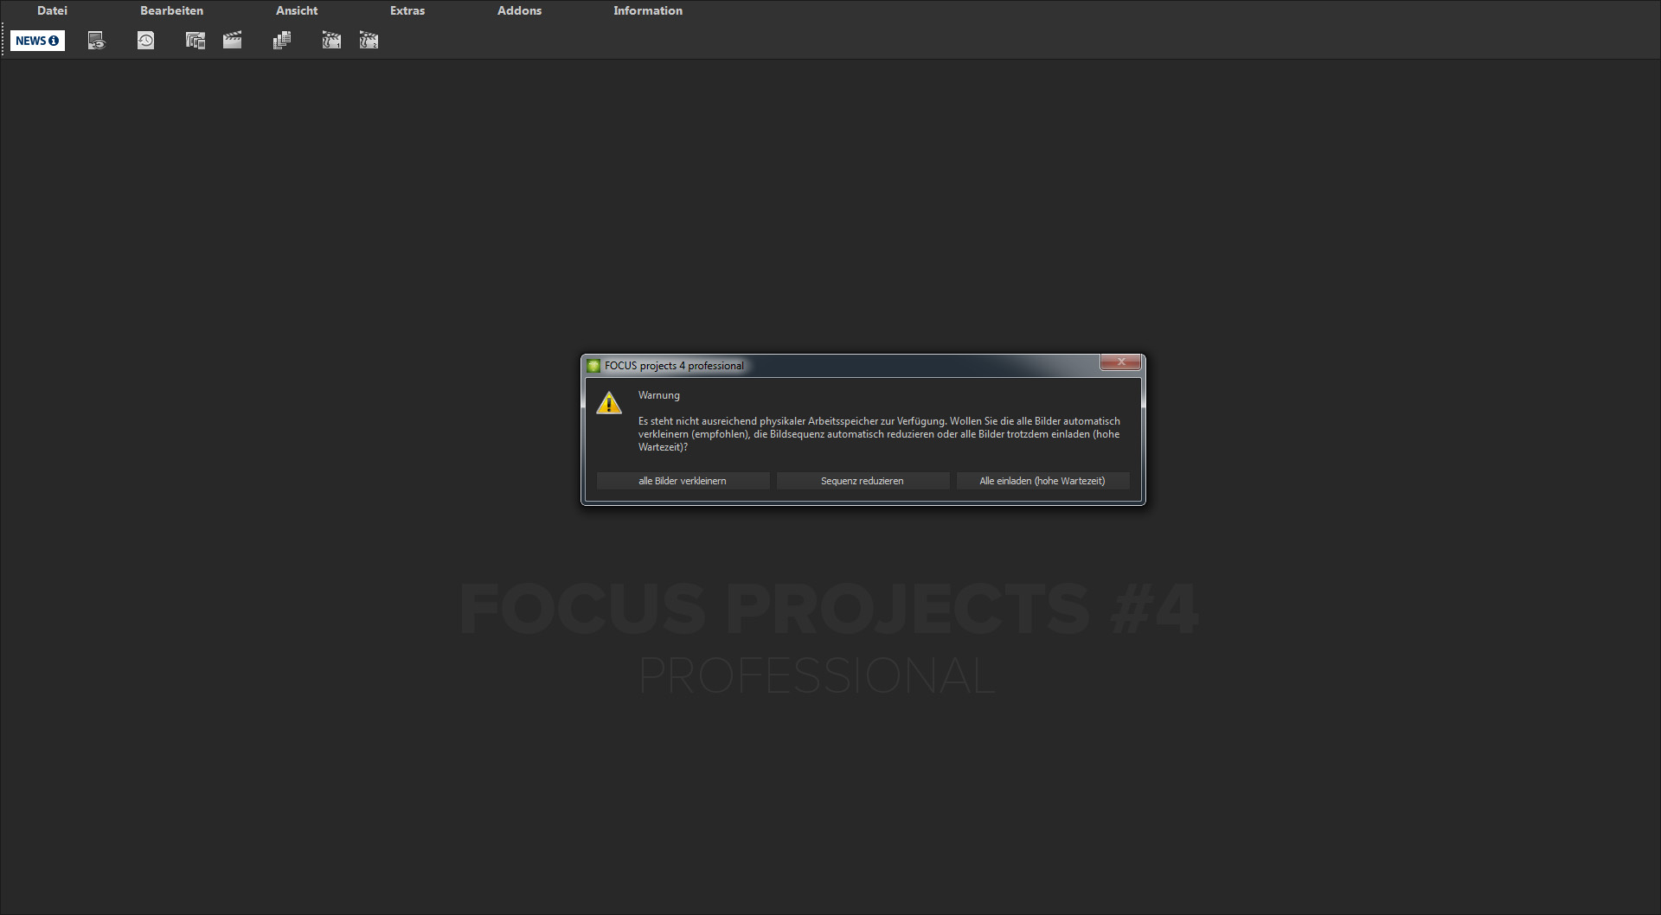Click the image reload icon beside NEWS
Viewport: 1661px width, 915px height.
click(x=96, y=41)
